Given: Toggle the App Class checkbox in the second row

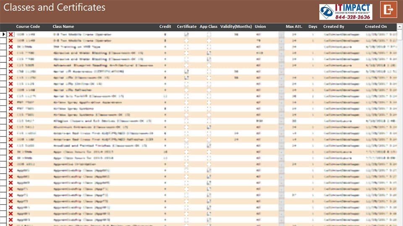Looking at the screenshot, I should coord(209,41).
